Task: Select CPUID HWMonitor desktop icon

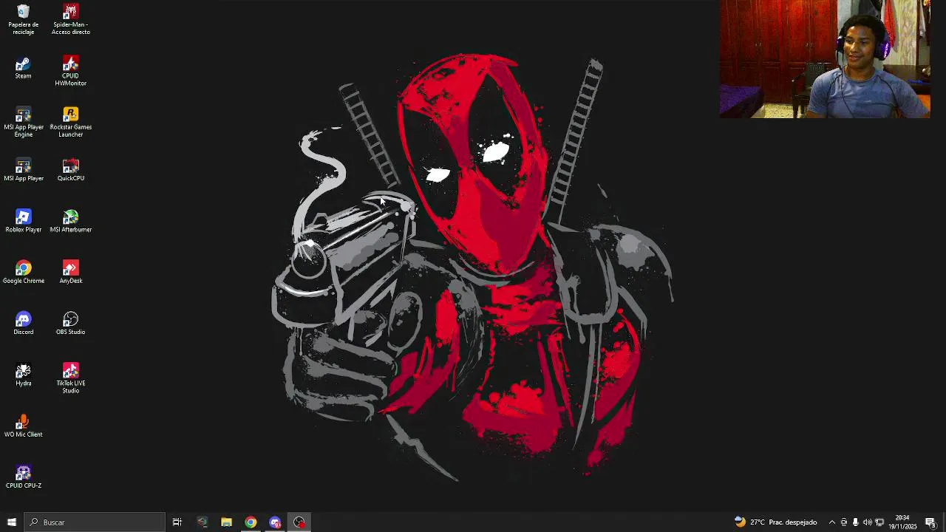Action: pyautogui.click(x=70, y=70)
